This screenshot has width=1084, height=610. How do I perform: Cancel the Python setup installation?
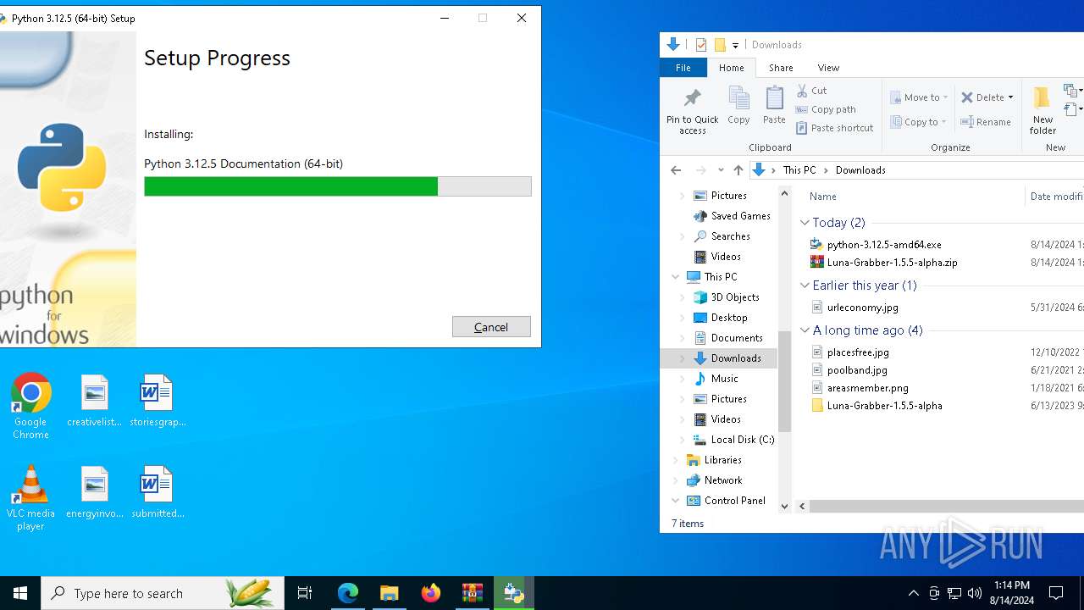491,326
